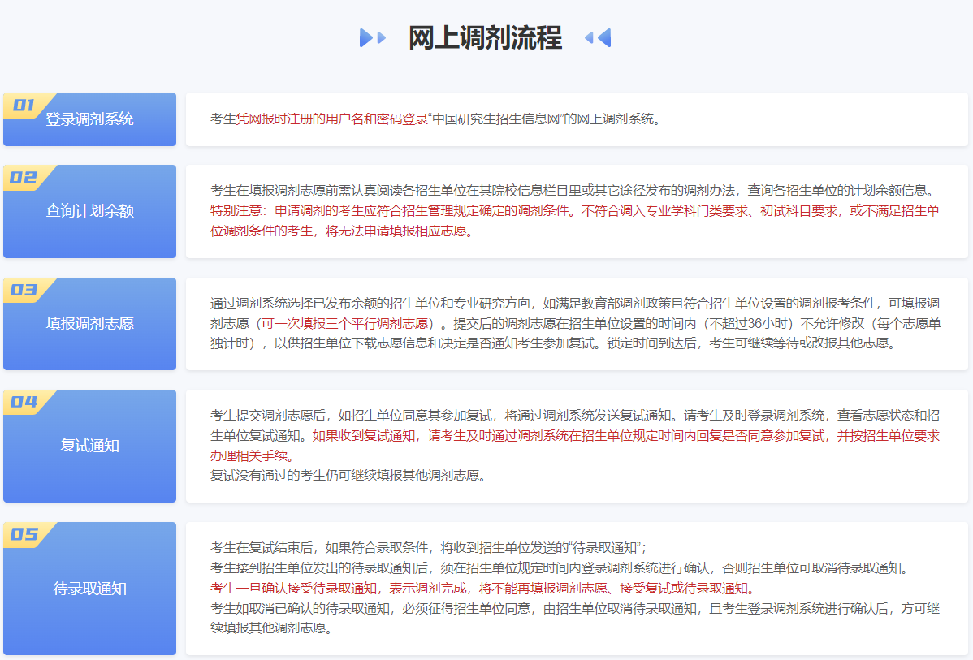Click the line starting 独计时），以供招生单位下载志愿信息

(554, 343)
